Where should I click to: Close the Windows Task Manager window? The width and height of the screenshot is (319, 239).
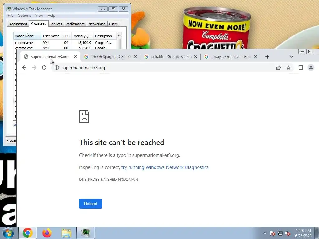pos(123,9)
